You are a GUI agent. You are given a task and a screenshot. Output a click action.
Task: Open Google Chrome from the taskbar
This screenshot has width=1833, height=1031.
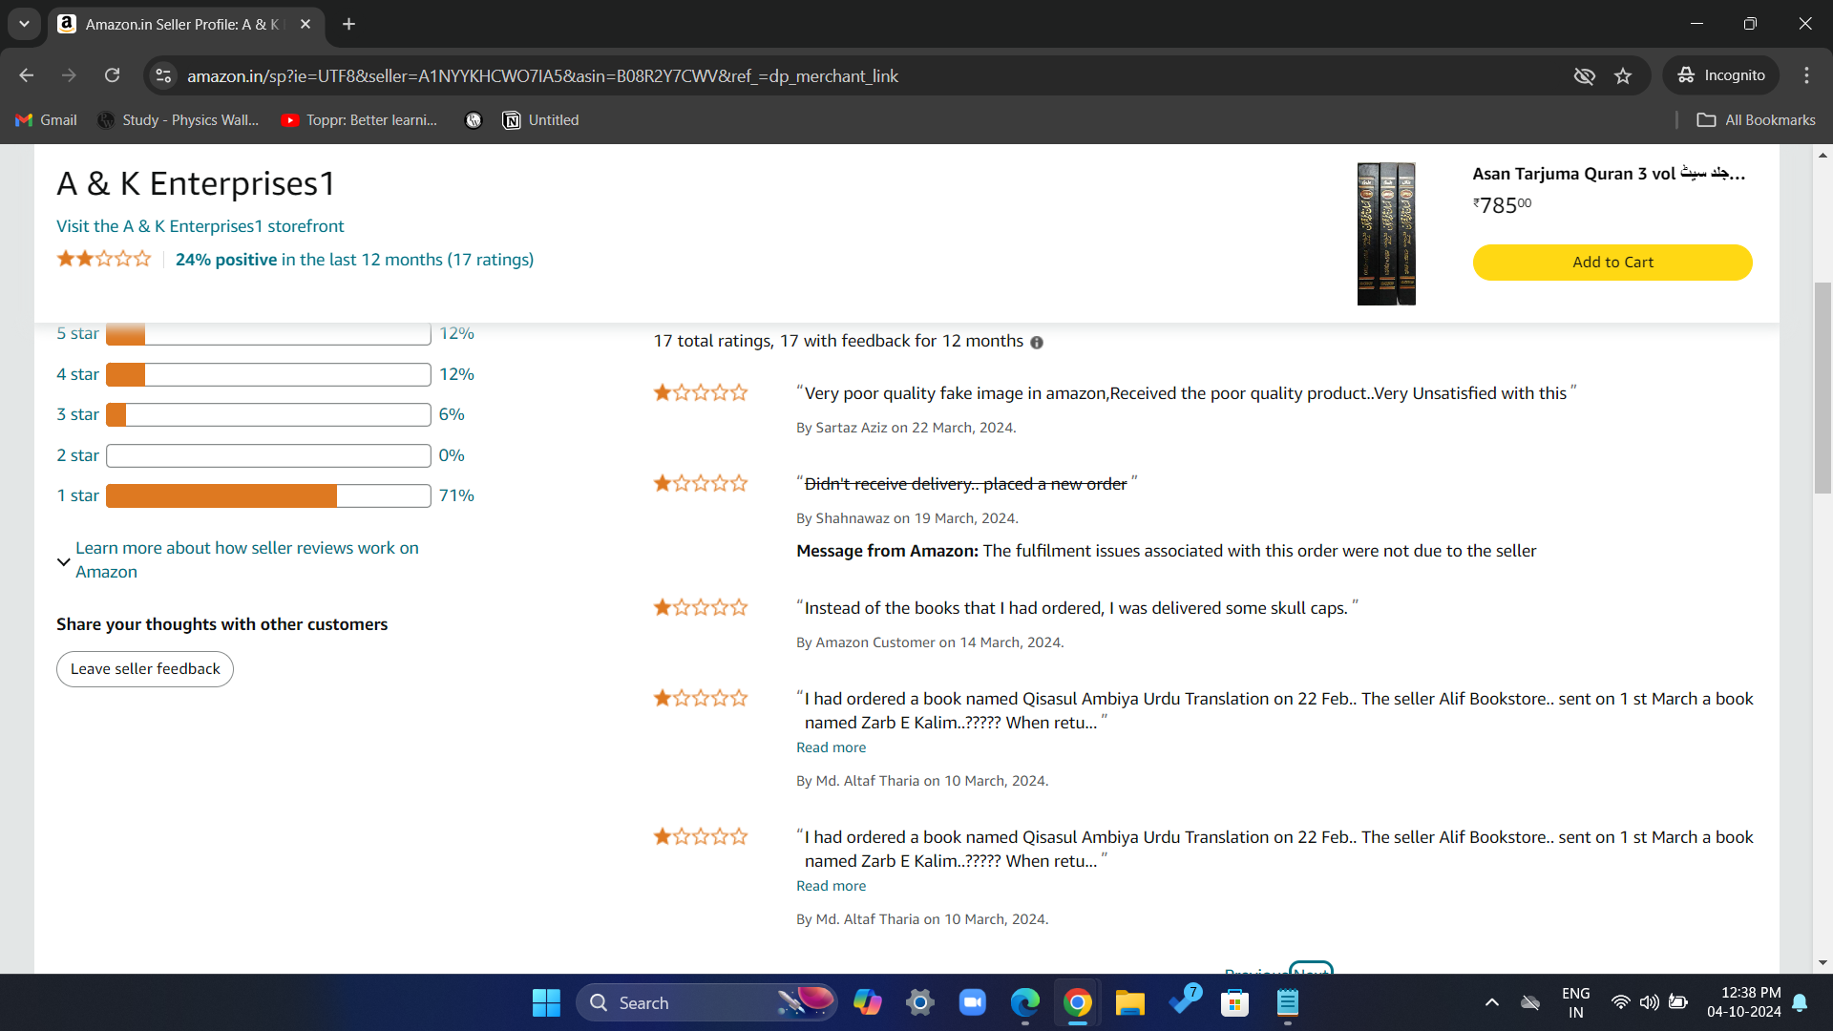pyautogui.click(x=1077, y=1002)
